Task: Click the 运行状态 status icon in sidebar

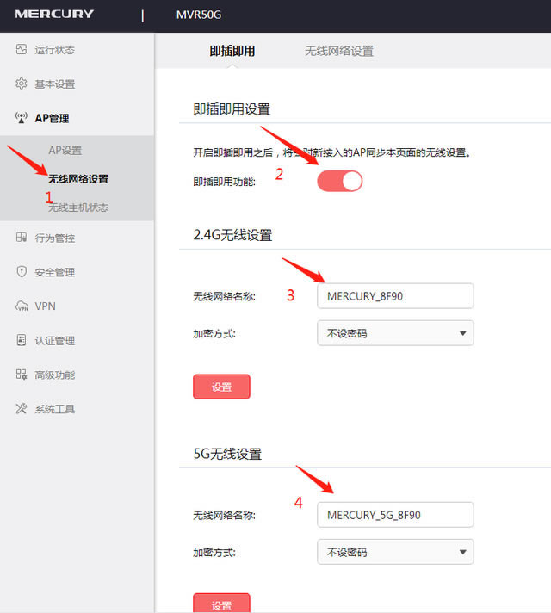Action: click(x=22, y=50)
